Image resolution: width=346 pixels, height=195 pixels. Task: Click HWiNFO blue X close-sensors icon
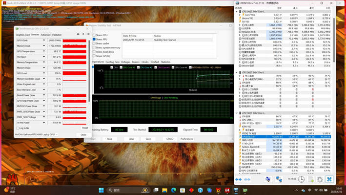click(329, 179)
